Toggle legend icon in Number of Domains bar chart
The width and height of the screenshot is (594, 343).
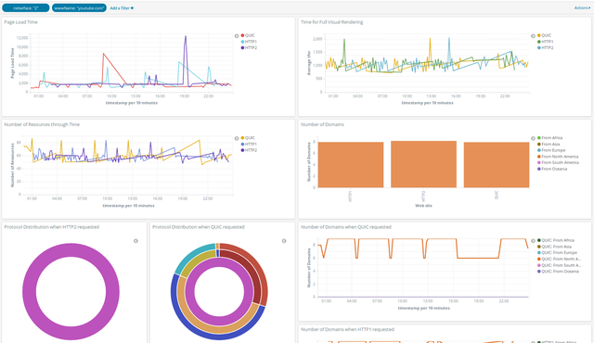pos(533,138)
